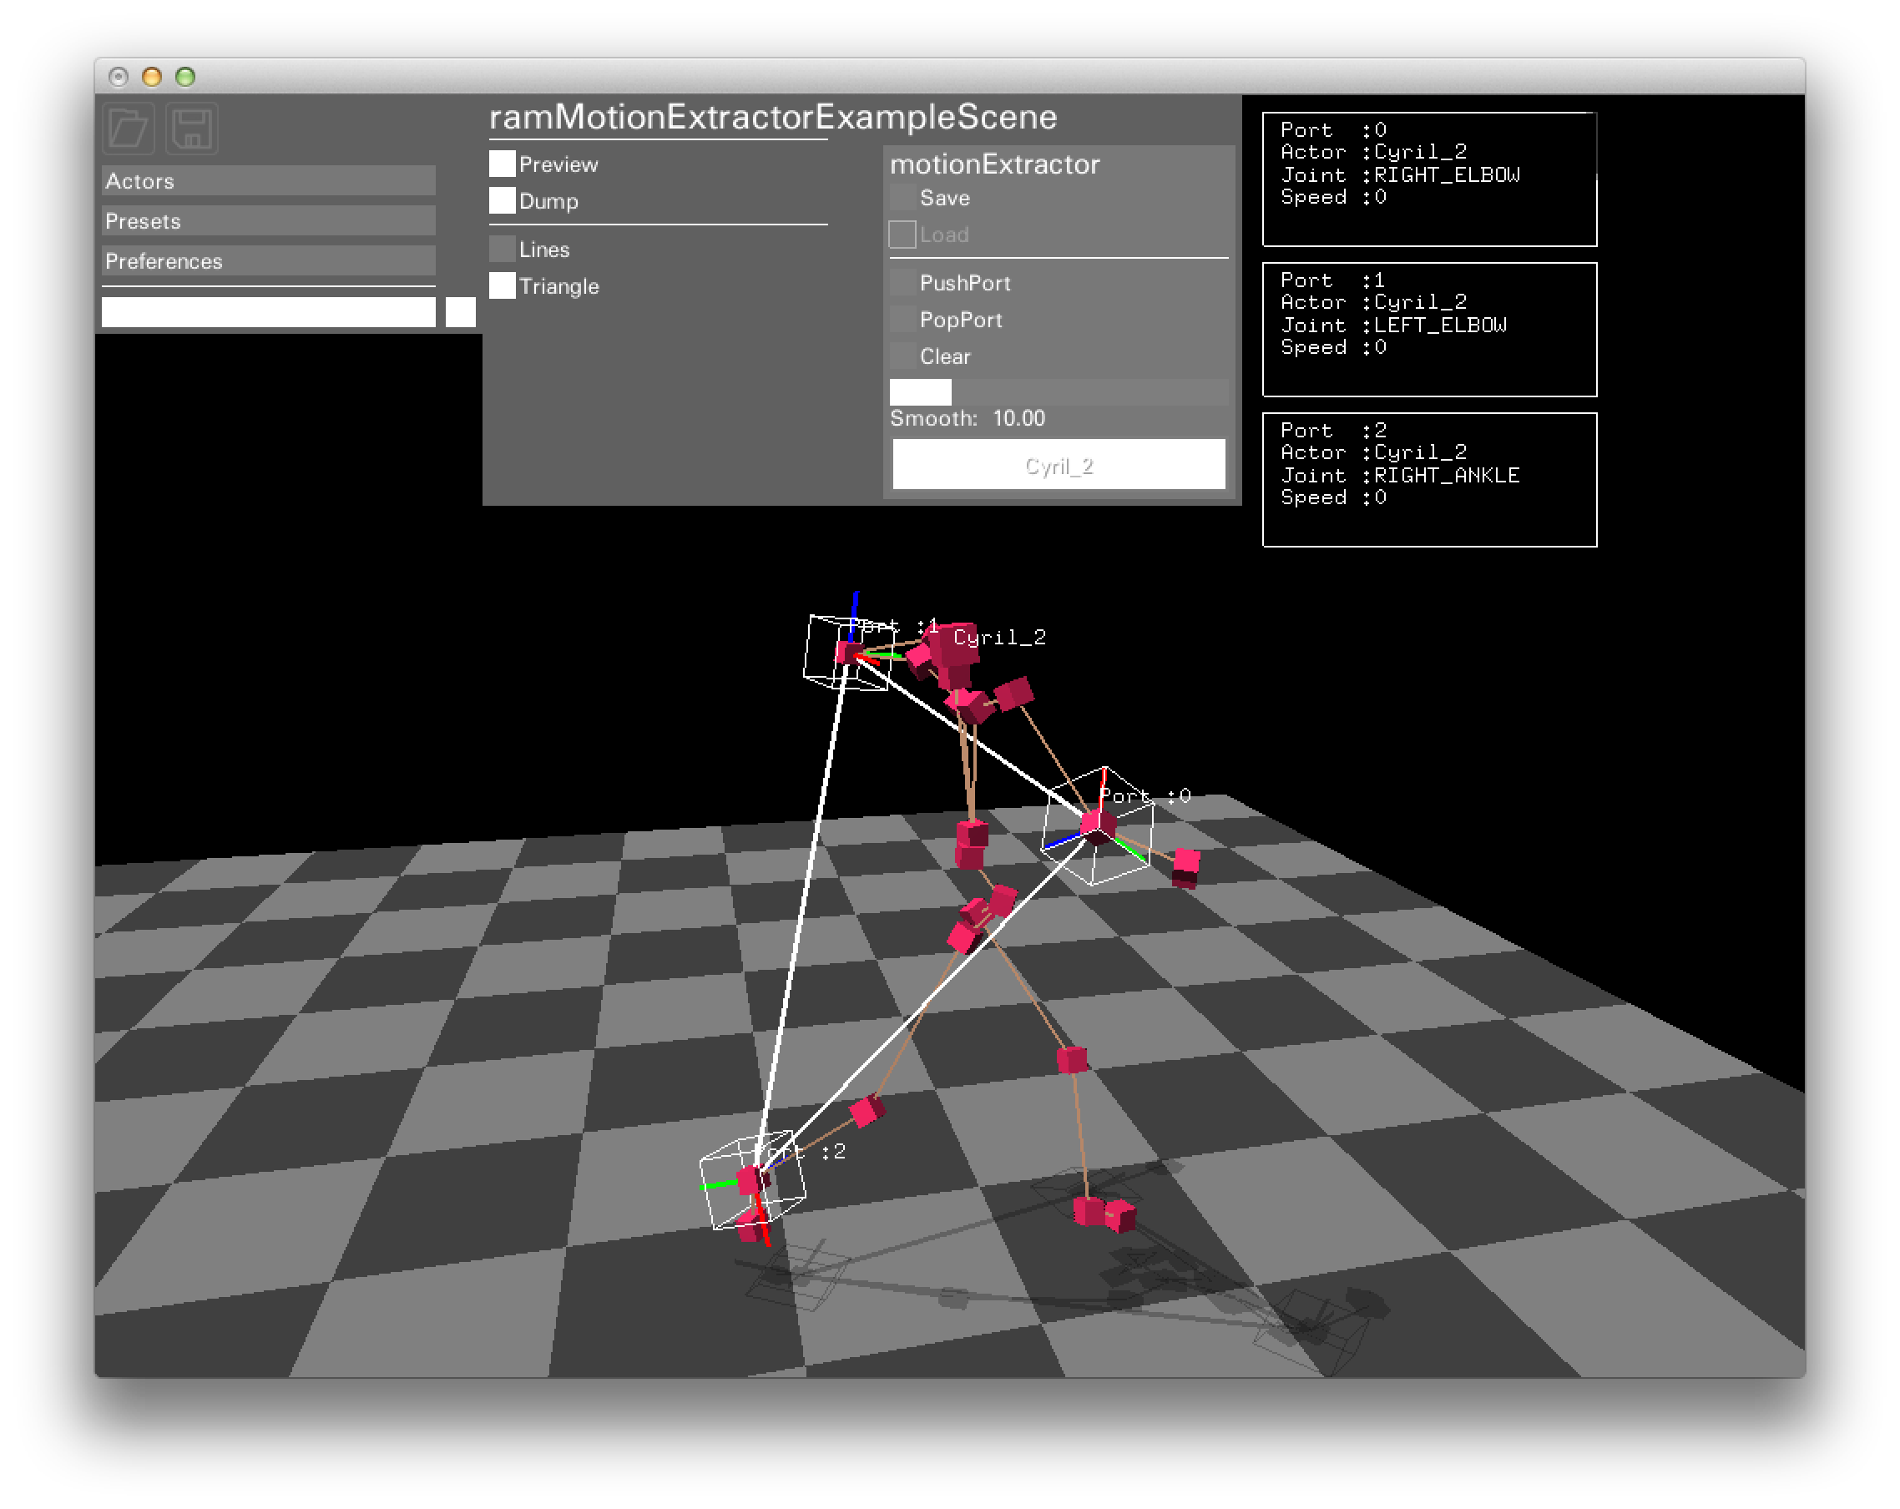Image resolution: width=1900 pixels, height=1509 pixels.
Task: Toggle the Dump checkbox
Action: tap(503, 201)
